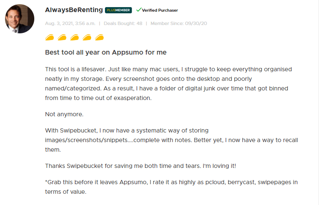Image resolution: width=319 pixels, height=205 pixels.
Task: Click the review title about Appsumo
Action: tap(106, 52)
